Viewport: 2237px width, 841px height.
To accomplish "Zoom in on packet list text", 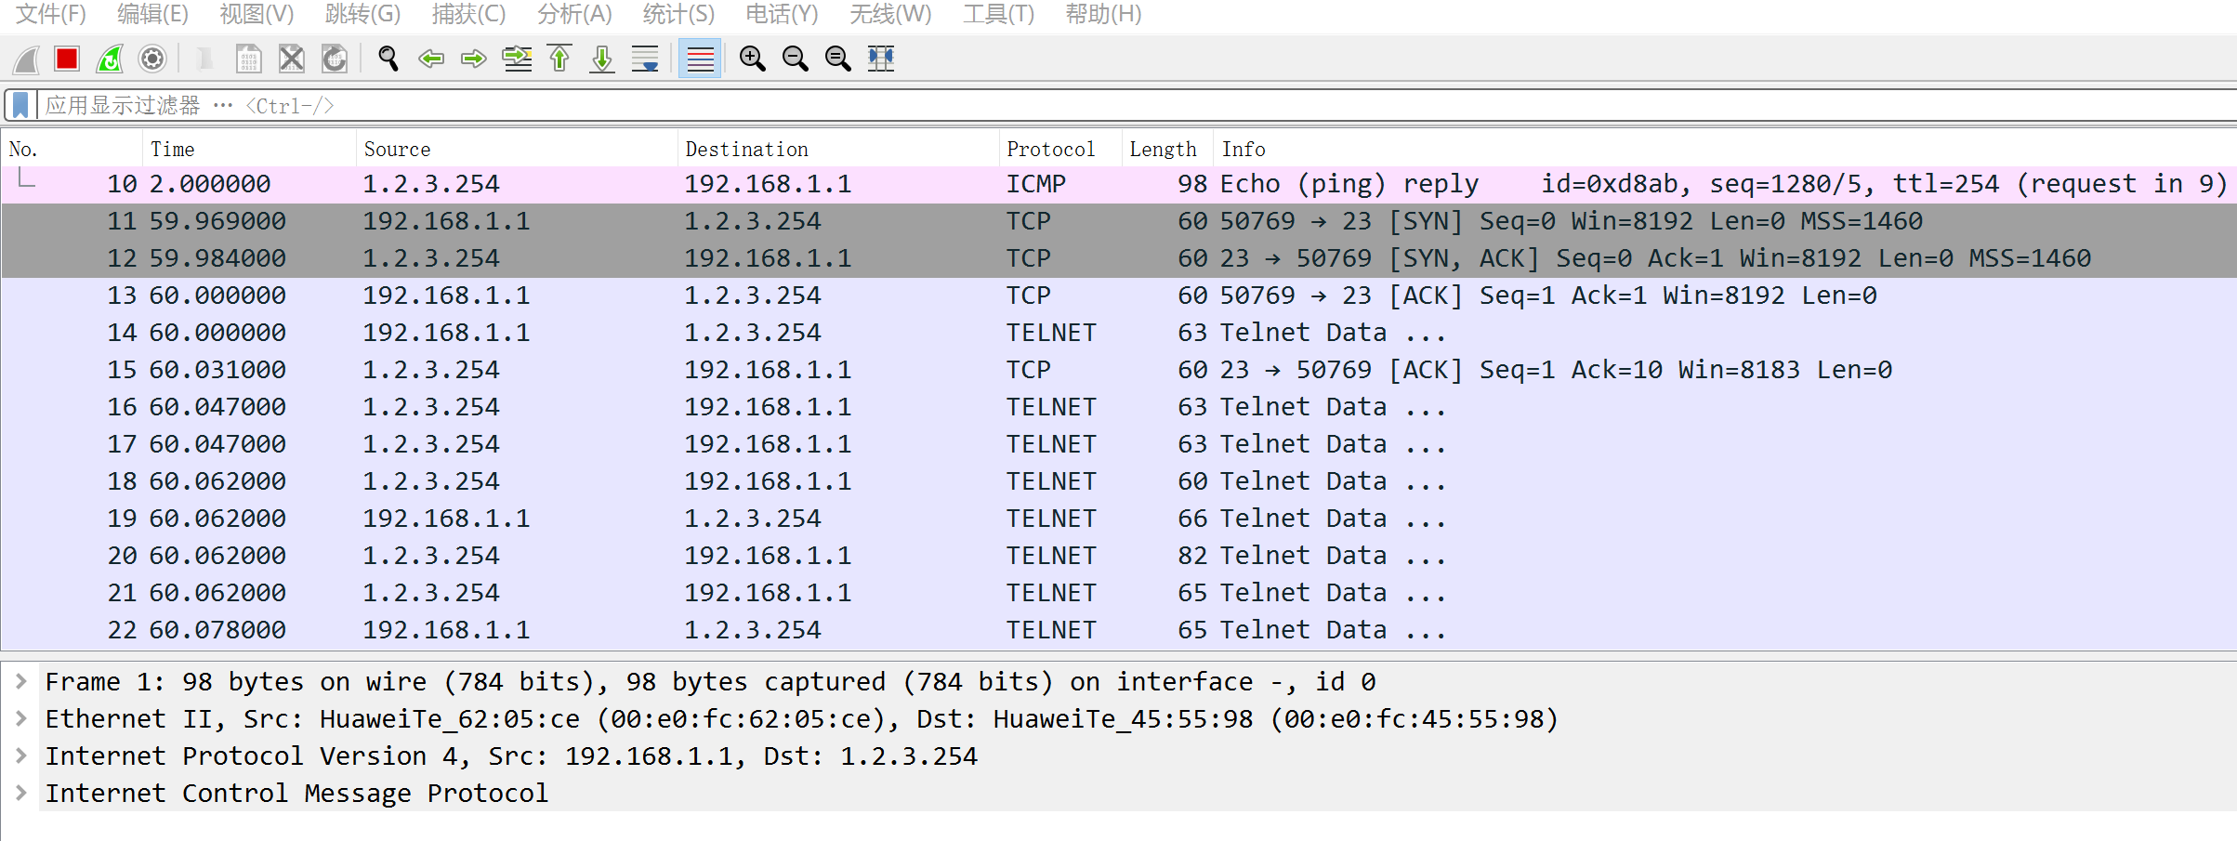I will 752,59.
